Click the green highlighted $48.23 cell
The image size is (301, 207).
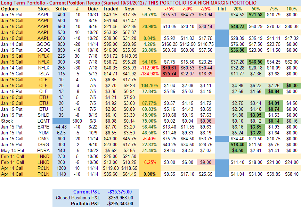[237, 26]
